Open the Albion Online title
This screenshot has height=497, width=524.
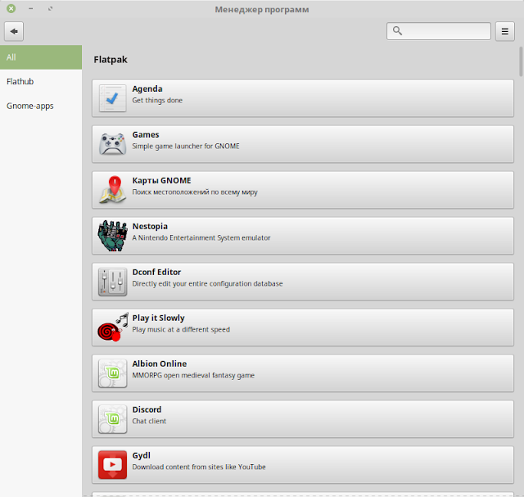(160, 364)
